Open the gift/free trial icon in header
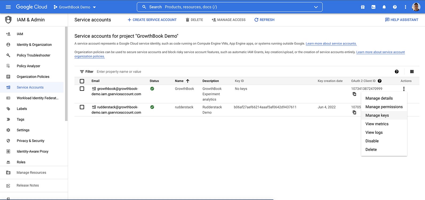This screenshot has height=200, width=425. coord(363,7)
